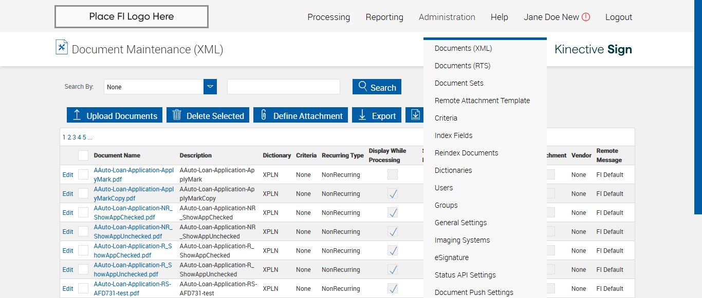Open the Search By dropdown arrow
Viewport: 702px width, 298px height.
[x=210, y=87]
